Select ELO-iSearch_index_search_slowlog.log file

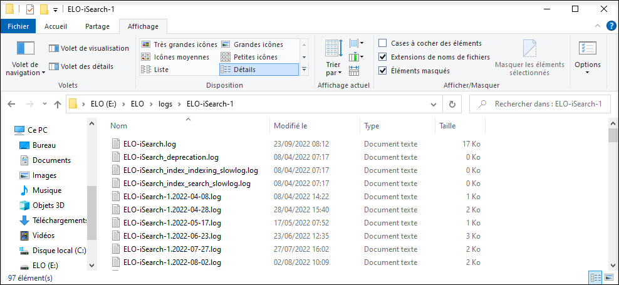point(187,184)
